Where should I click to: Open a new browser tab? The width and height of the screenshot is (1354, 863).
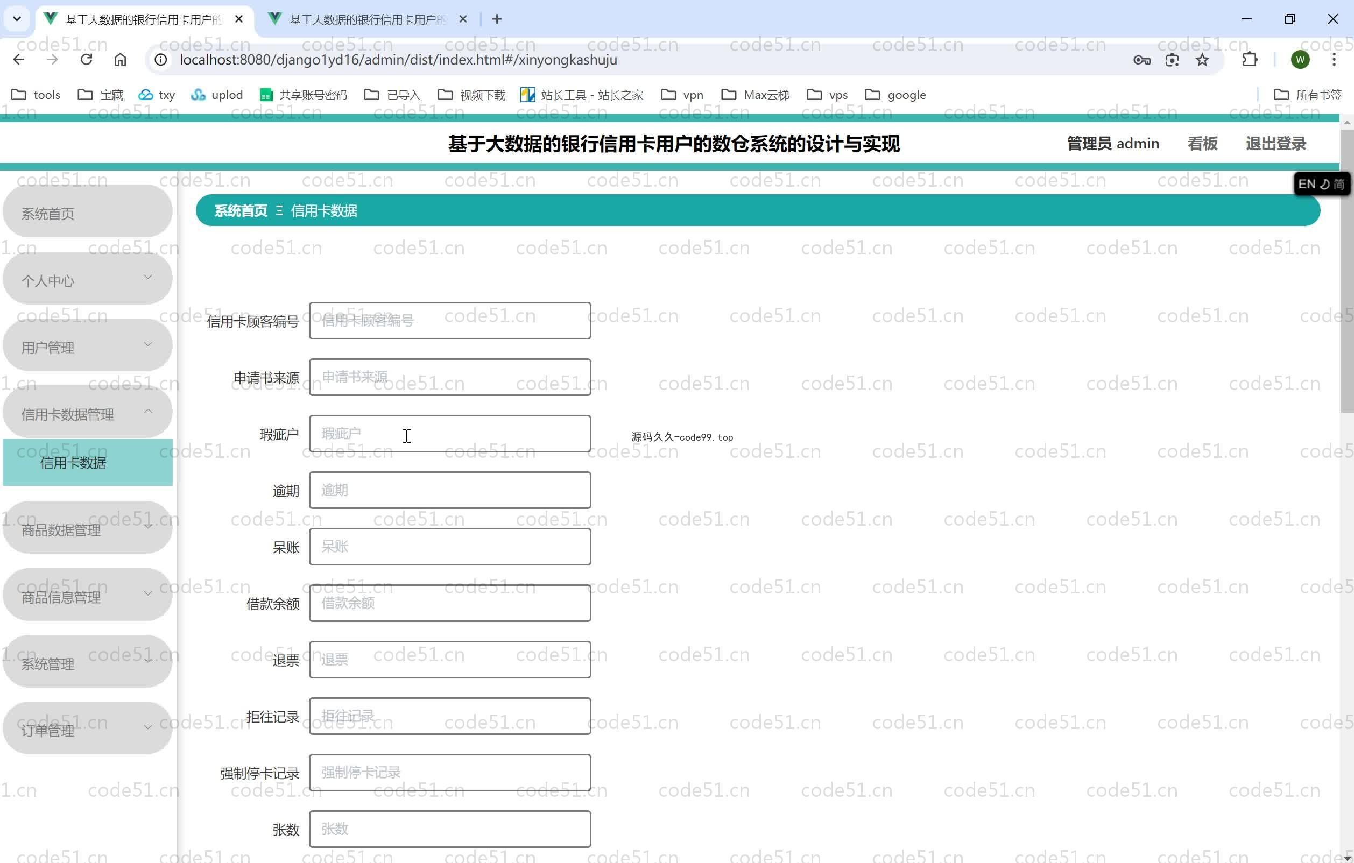pos(497,19)
